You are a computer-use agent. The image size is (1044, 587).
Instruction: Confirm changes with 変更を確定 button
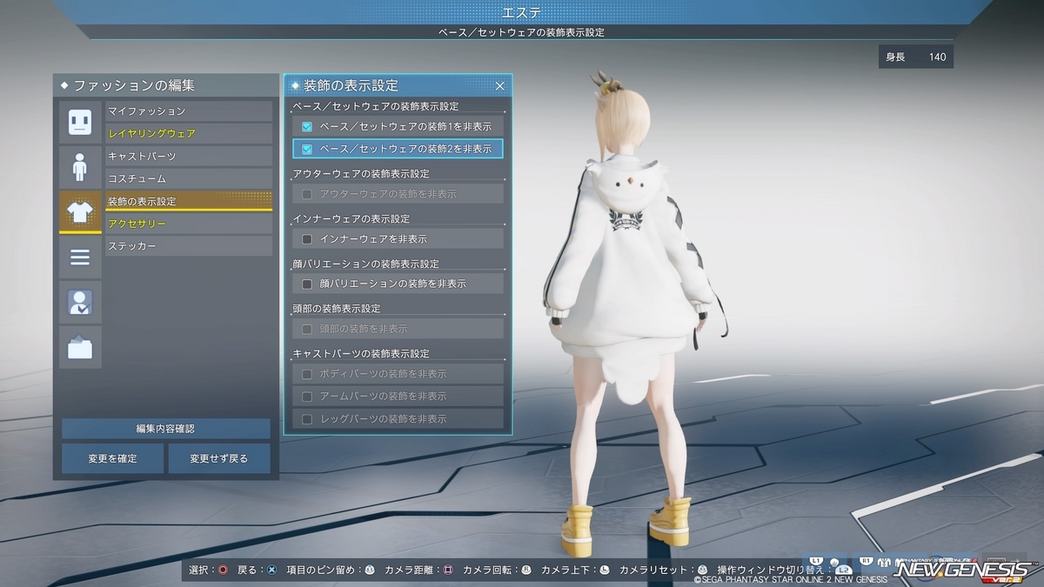coord(112,458)
